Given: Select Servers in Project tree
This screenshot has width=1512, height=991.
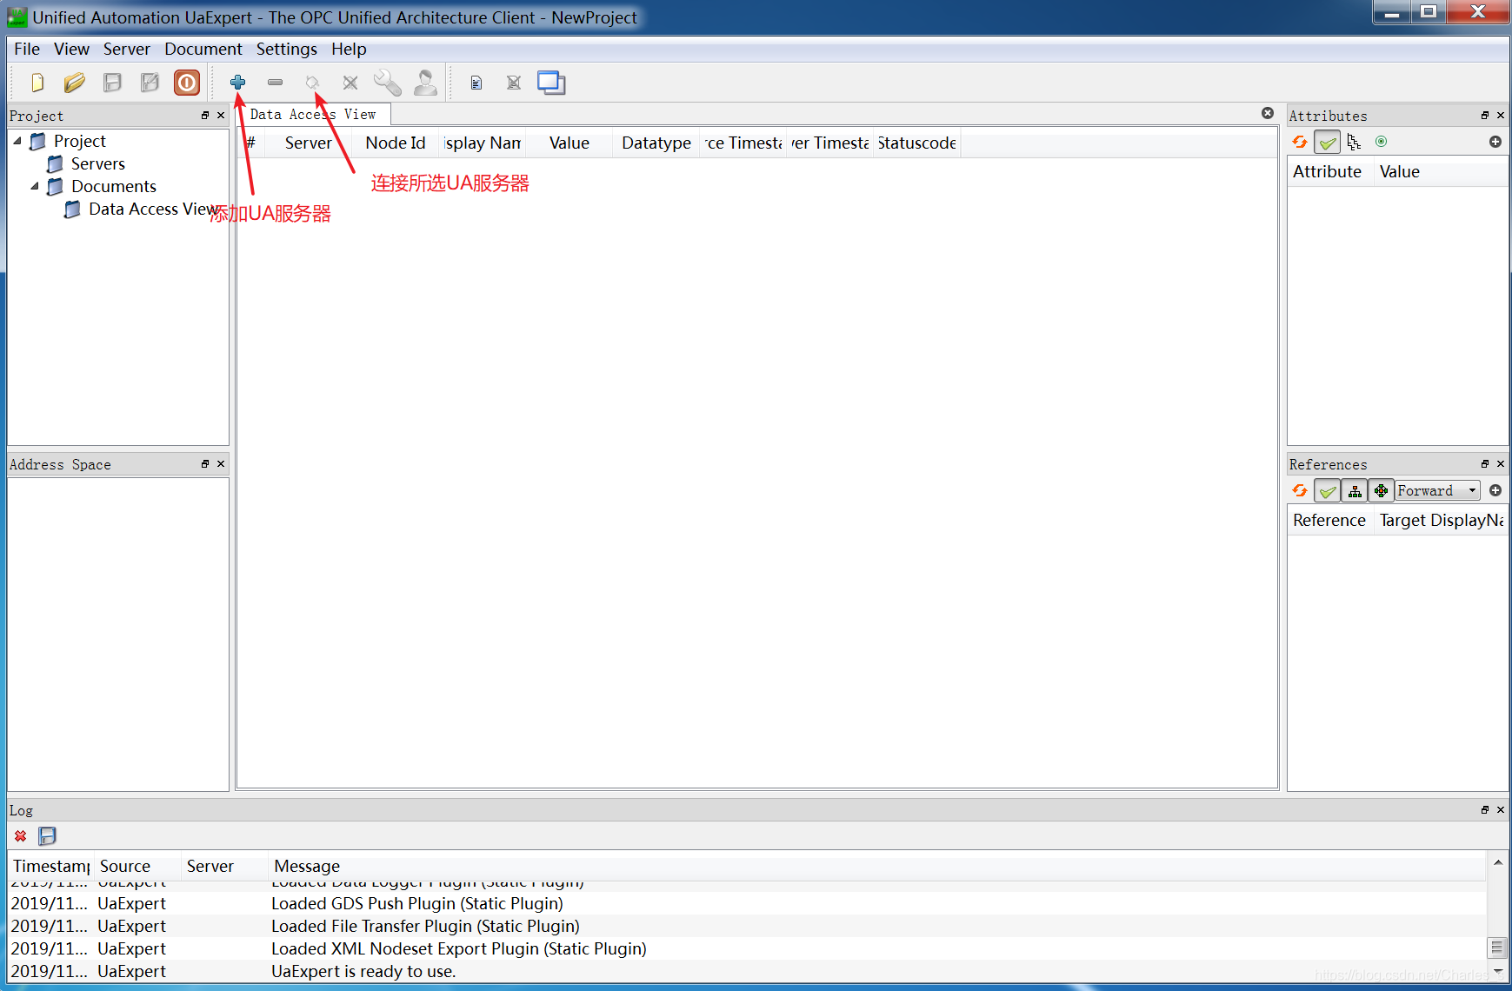Looking at the screenshot, I should (97, 163).
